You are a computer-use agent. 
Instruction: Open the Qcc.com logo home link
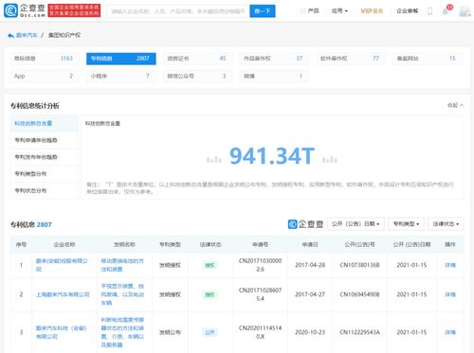tap(25, 10)
